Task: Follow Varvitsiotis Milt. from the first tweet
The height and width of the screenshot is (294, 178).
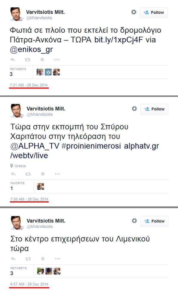Action: coord(154,12)
